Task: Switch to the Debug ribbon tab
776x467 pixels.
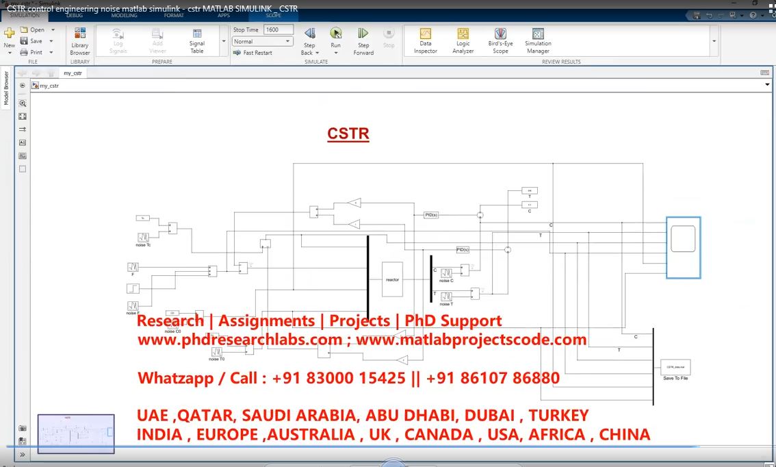Action: pyautogui.click(x=75, y=15)
